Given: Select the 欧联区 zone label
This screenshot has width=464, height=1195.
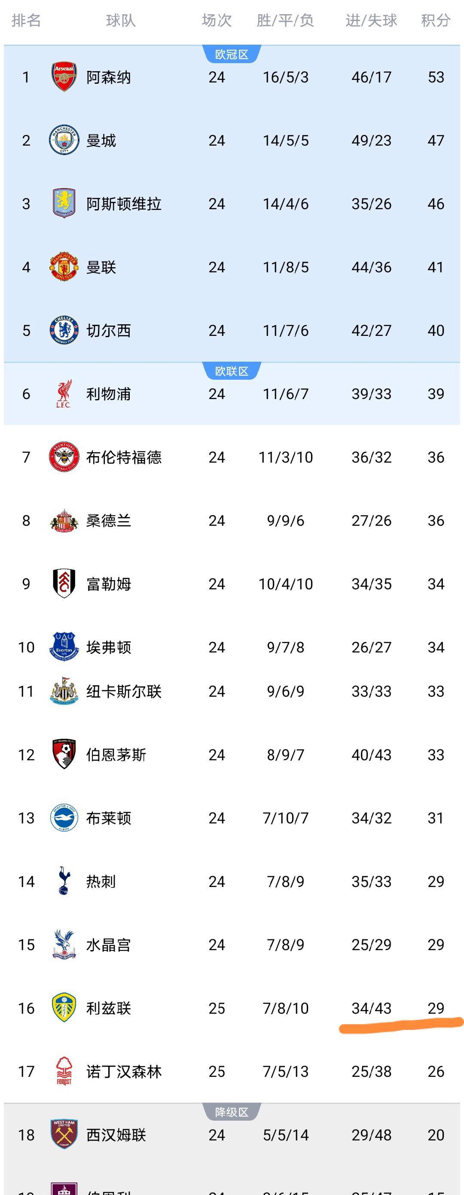Looking at the screenshot, I should tap(232, 371).
